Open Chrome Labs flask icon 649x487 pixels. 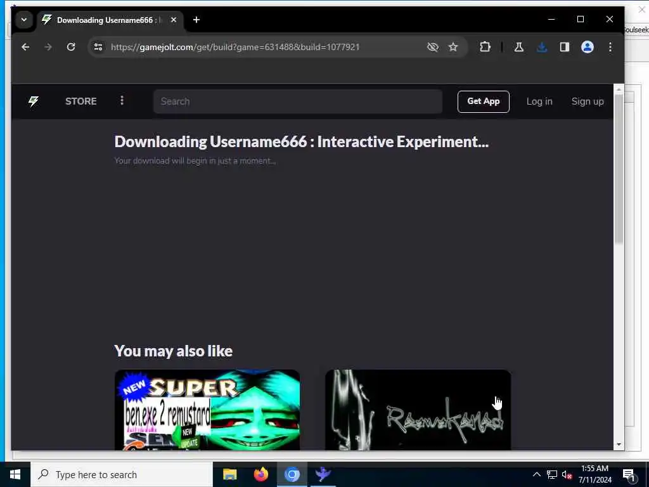coord(519,47)
